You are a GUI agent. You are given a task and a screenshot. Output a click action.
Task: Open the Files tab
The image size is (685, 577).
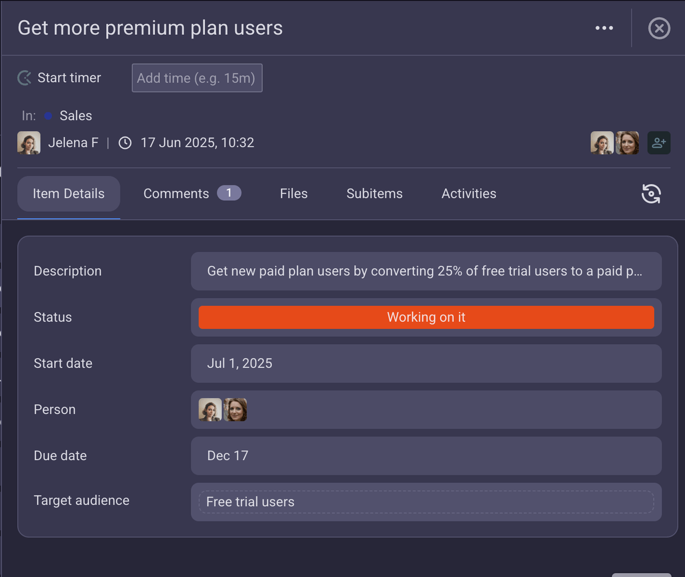click(293, 194)
